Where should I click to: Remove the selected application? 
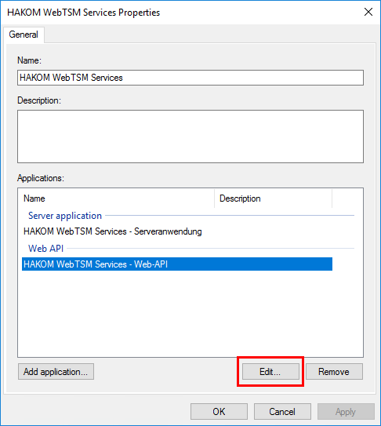(334, 371)
